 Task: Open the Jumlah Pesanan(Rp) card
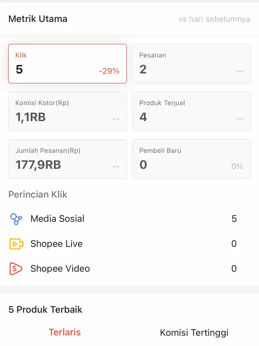(67, 159)
